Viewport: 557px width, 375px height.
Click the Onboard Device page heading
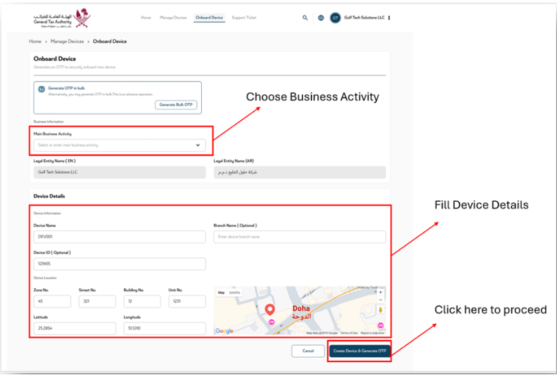point(54,59)
